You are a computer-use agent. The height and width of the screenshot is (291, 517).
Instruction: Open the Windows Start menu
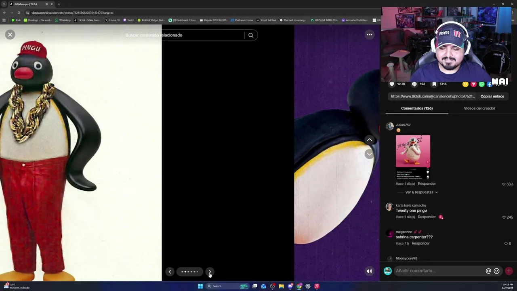click(x=200, y=286)
